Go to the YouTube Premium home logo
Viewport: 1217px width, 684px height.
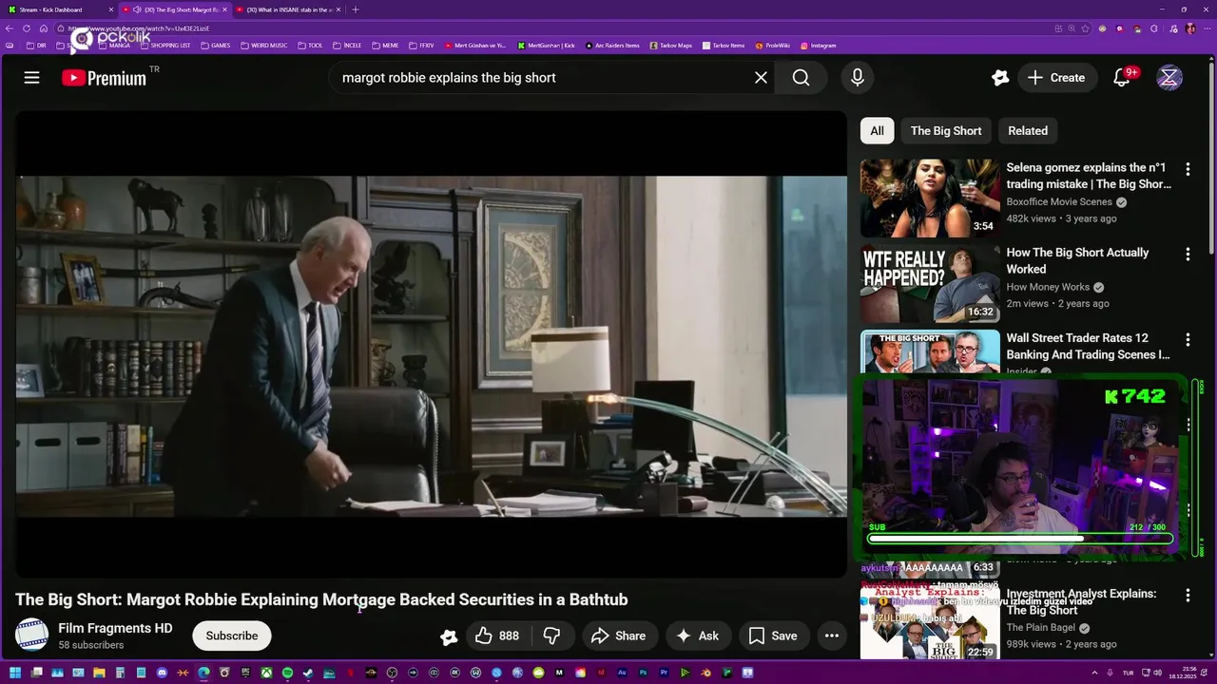coord(105,78)
